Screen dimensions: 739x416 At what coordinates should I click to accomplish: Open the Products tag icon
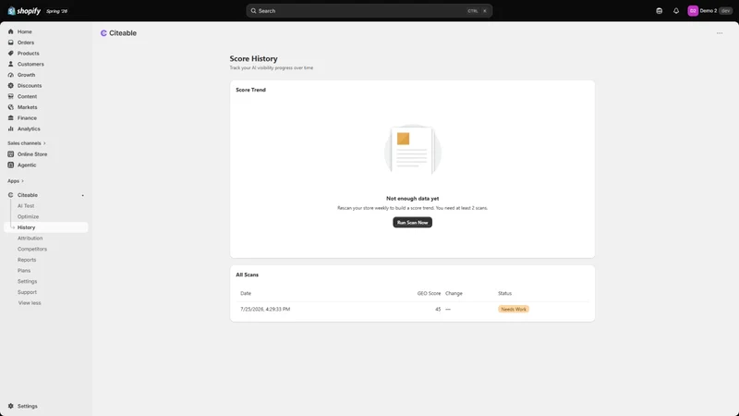11,54
